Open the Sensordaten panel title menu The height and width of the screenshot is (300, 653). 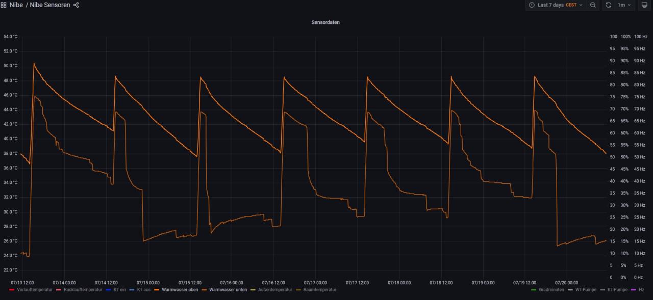[x=325, y=22]
